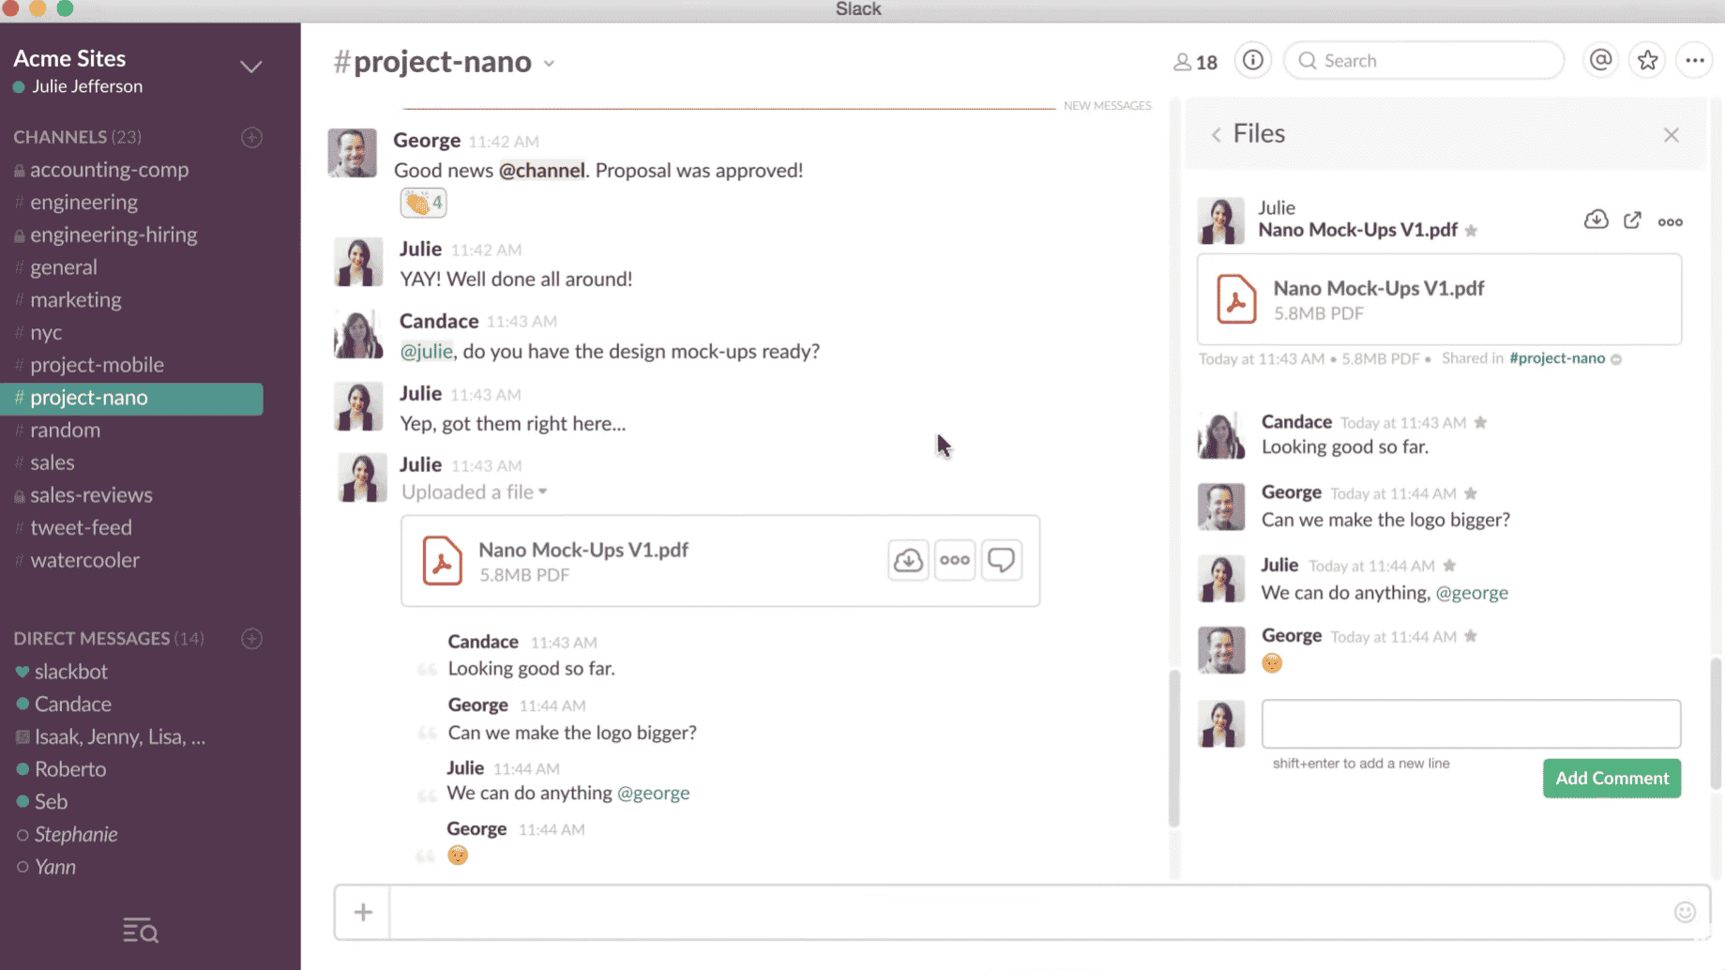Go back from Files panel
Viewport: 1725px width, 970px height.
[x=1216, y=135]
